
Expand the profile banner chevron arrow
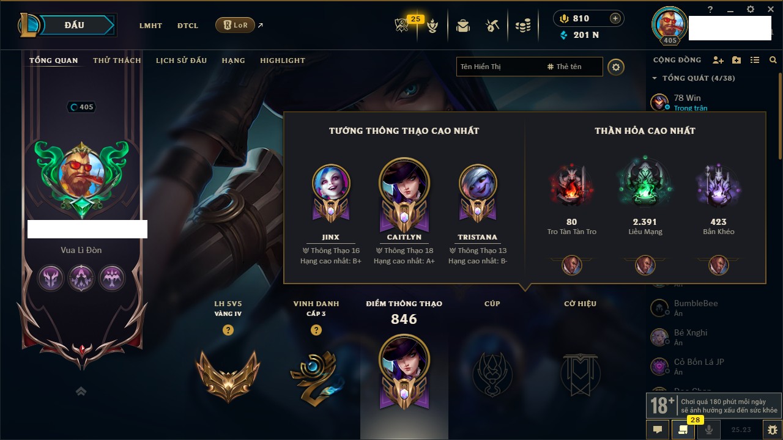tap(81, 391)
